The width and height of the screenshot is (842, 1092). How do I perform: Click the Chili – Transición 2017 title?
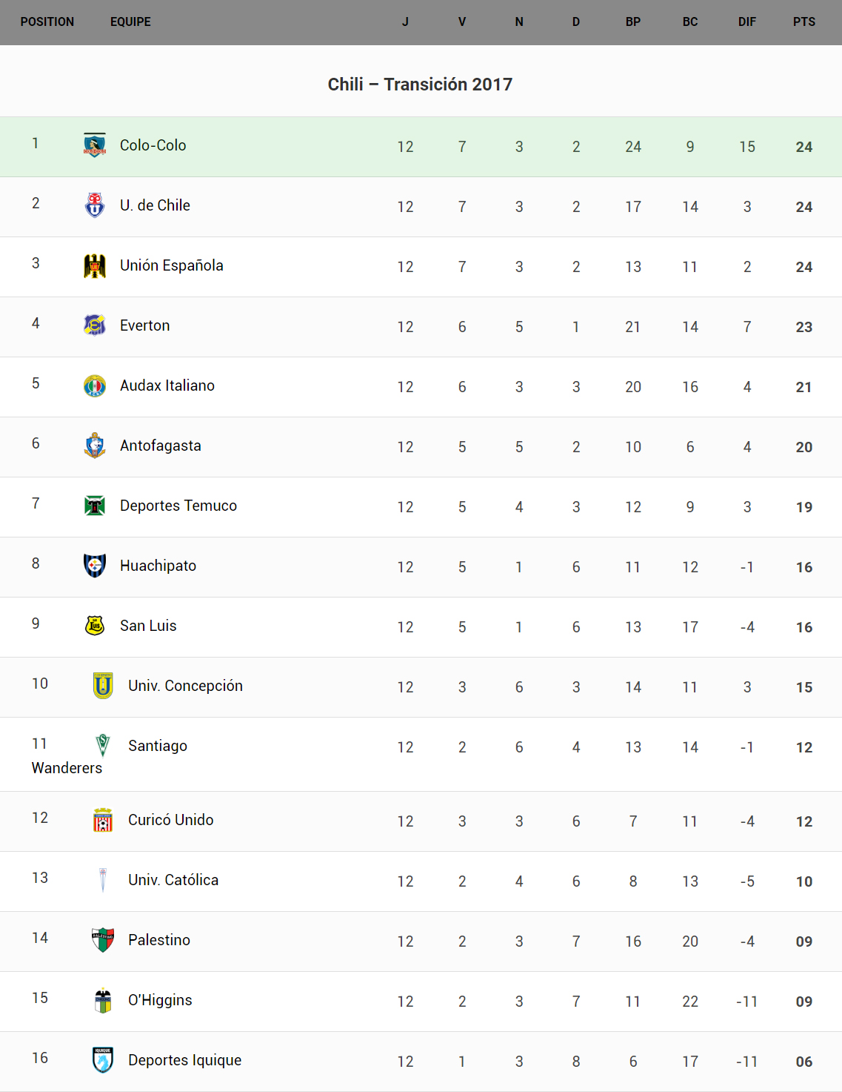point(420,85)
